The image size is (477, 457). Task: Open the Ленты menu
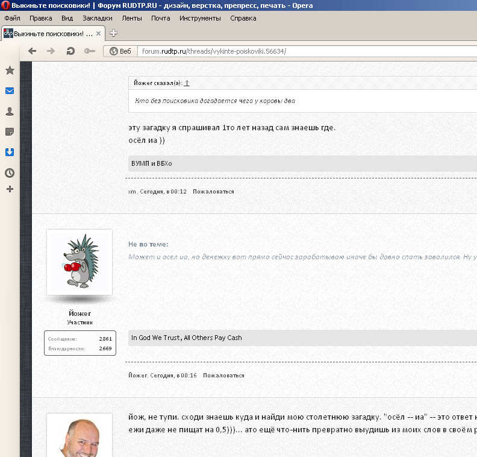pos(132,18)
